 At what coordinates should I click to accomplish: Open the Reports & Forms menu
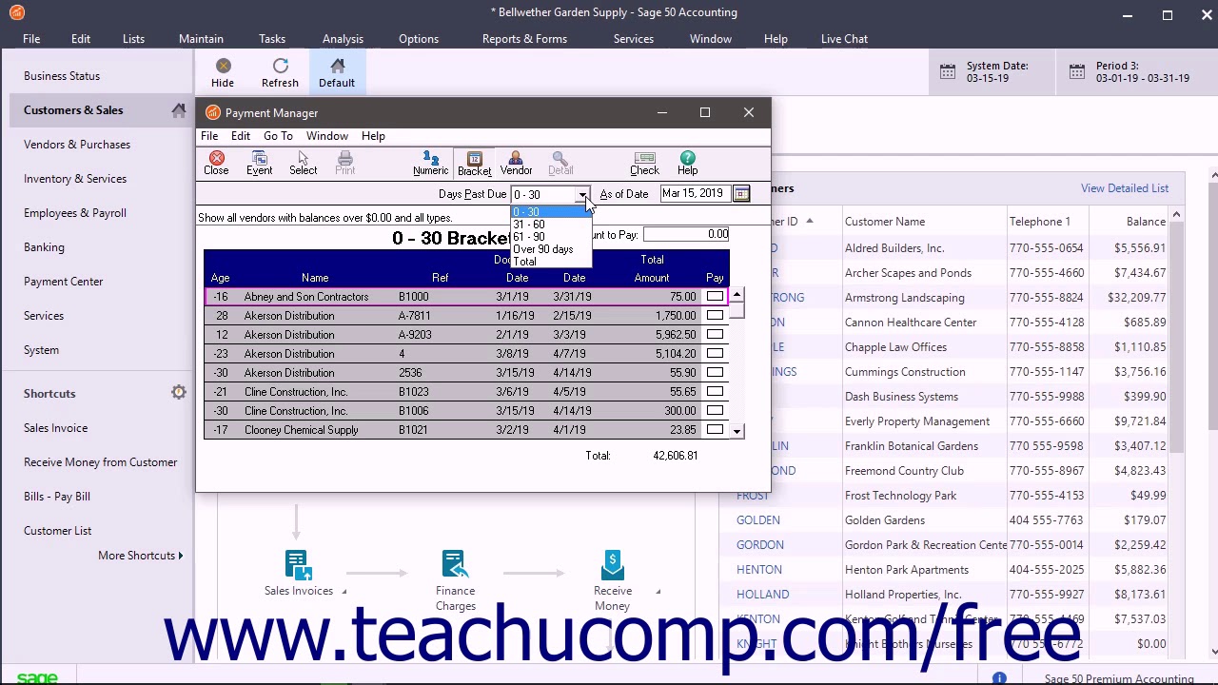(524, 39)
